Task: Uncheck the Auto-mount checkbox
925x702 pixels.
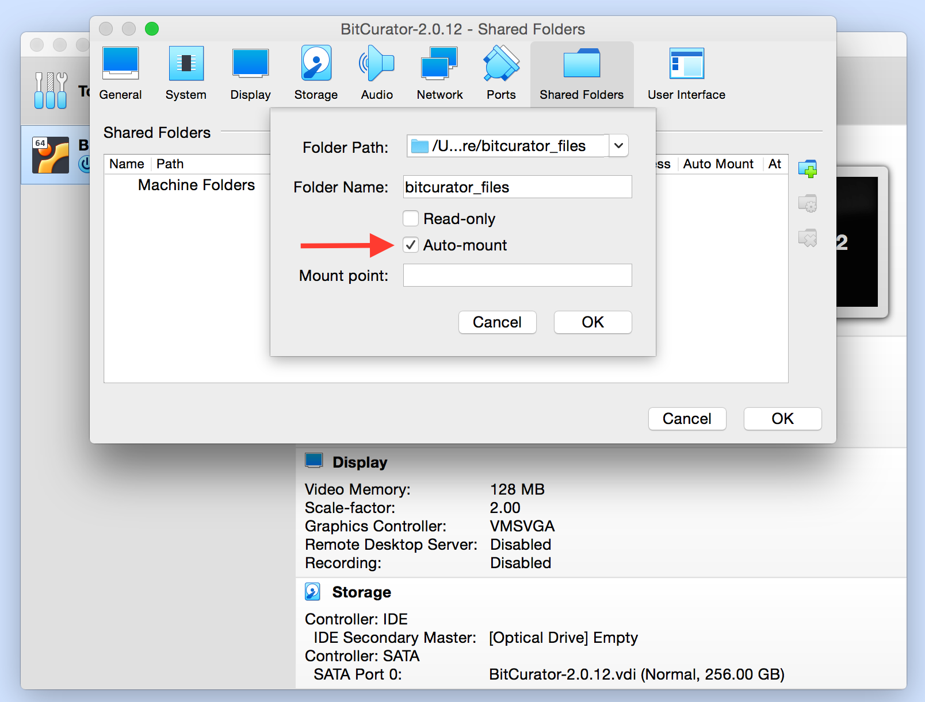Action: 411,245
